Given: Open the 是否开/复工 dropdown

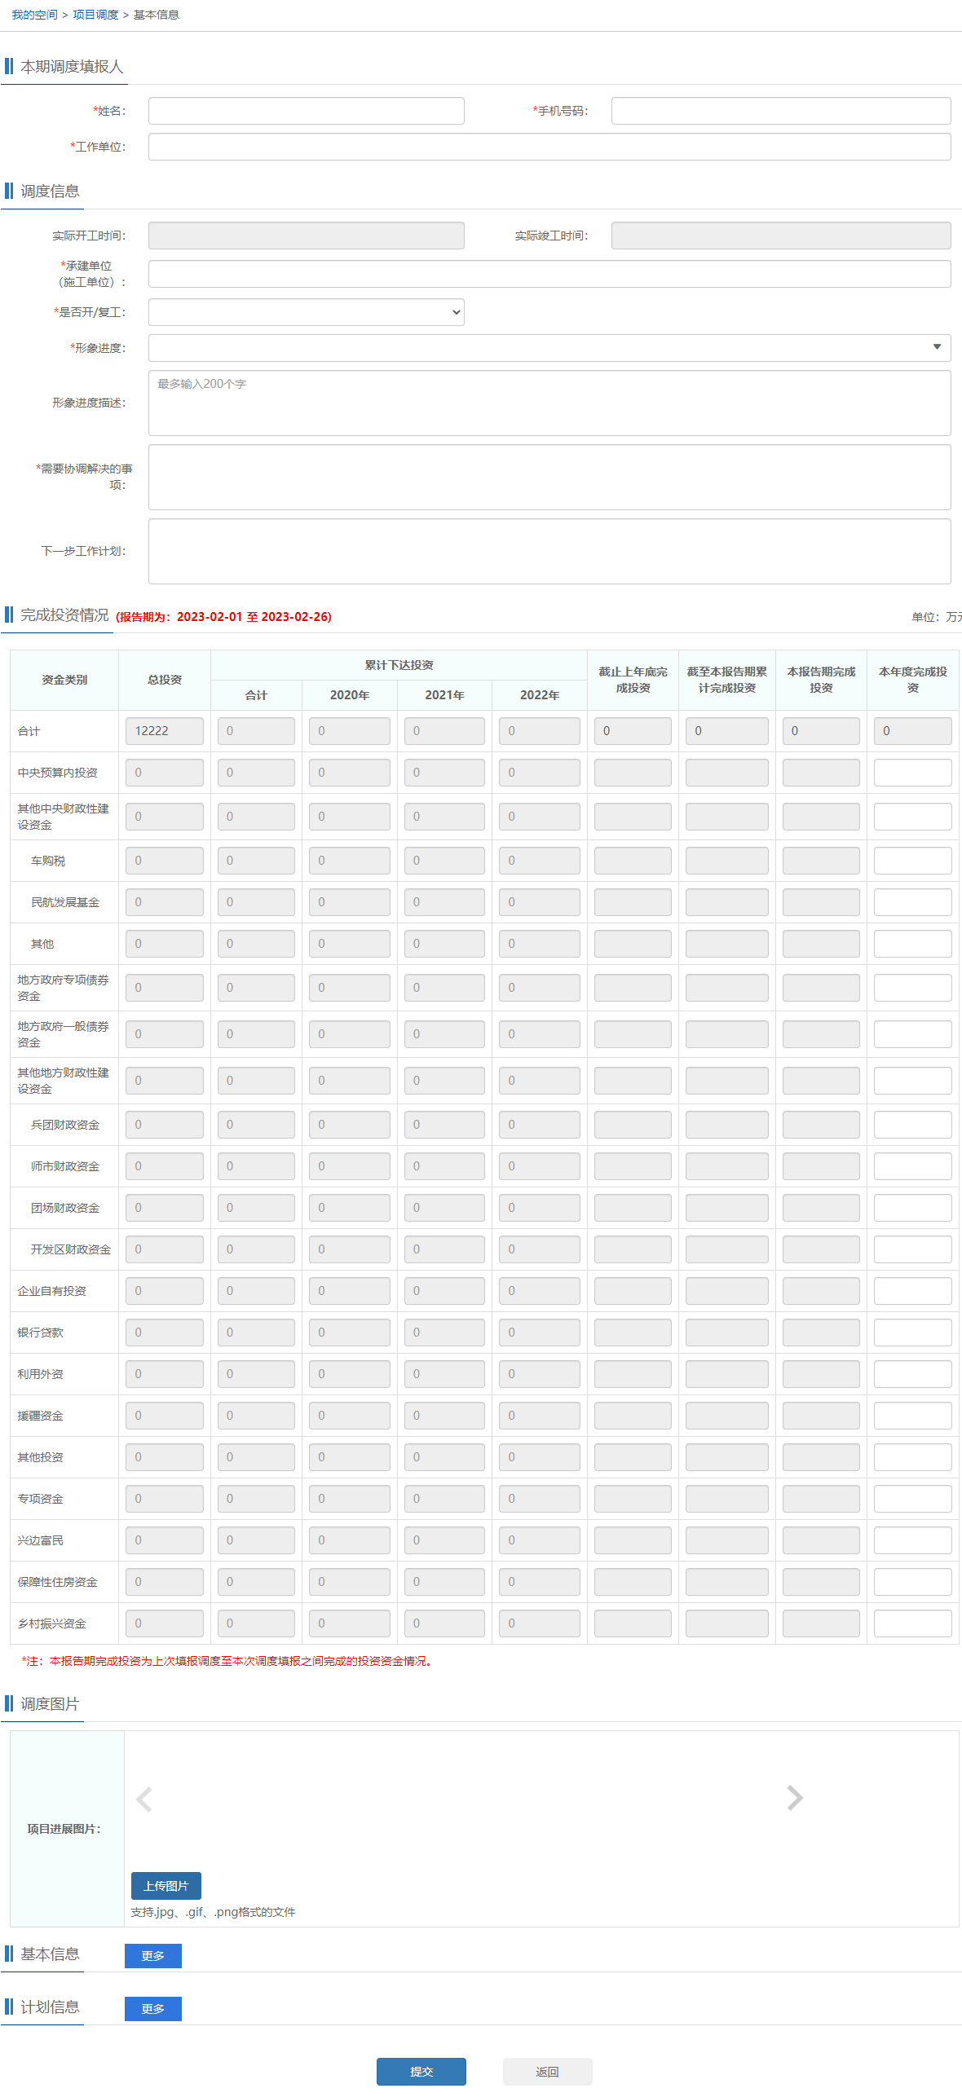Looking at the screenshot, I should point(306,312).
